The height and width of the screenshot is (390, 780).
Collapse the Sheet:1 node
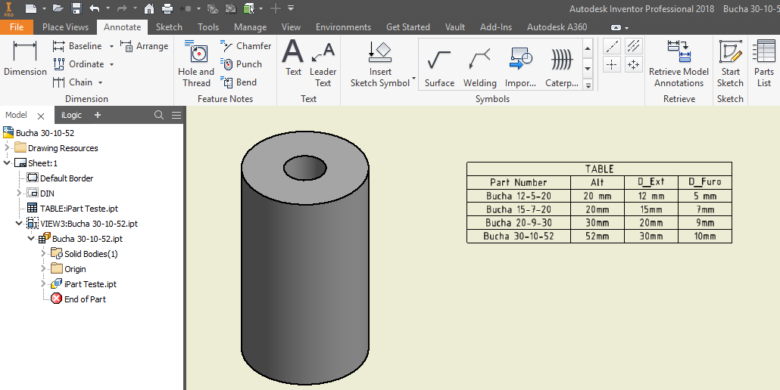[x=7, y=162]
